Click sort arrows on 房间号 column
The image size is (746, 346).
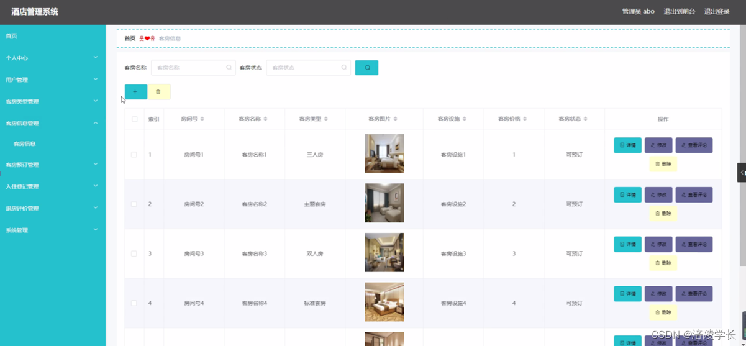coord(202,119)
